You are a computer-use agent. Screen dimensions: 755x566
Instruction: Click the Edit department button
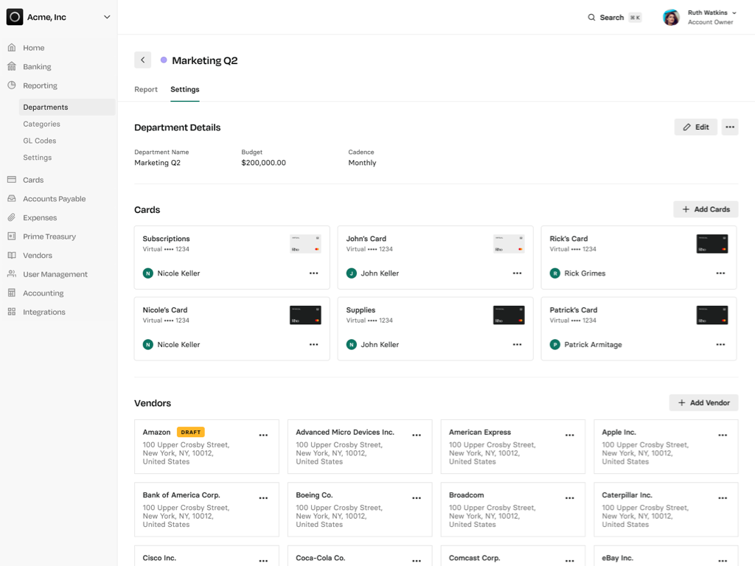(696, 127)
